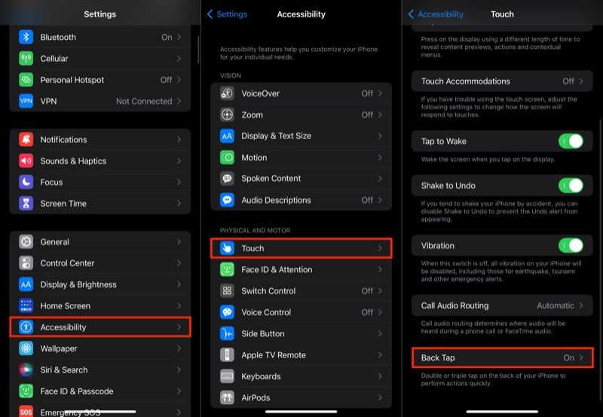
Task: Tap the Face ID & Attention icon
Action: pos(228,269)
